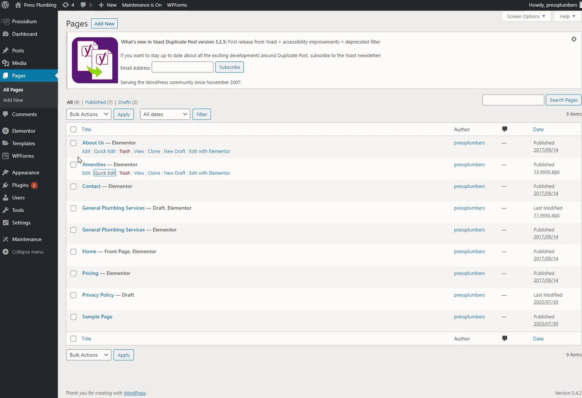Click the Media icon in sidebar
The height and width of the screenshot is (398, 582).
[x=6, y=63]
